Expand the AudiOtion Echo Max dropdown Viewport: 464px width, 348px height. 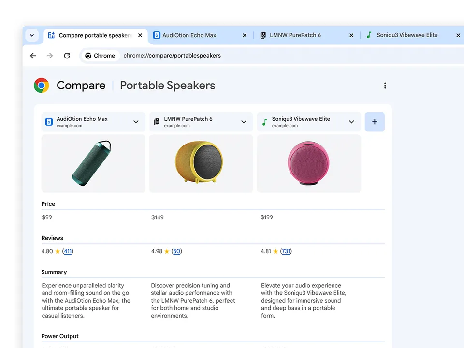coord(136,122)
